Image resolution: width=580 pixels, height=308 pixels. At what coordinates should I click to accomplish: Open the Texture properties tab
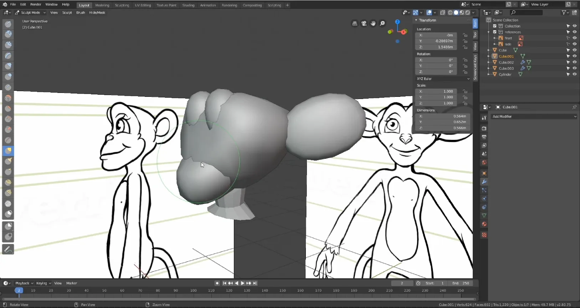pos(484,235)
